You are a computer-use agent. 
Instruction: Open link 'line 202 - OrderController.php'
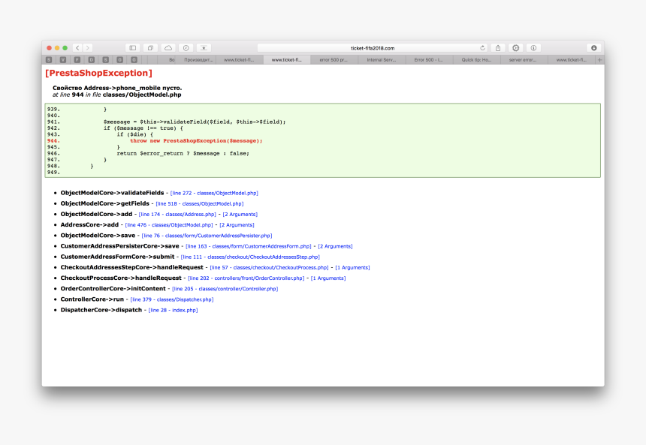click(246, 278)
